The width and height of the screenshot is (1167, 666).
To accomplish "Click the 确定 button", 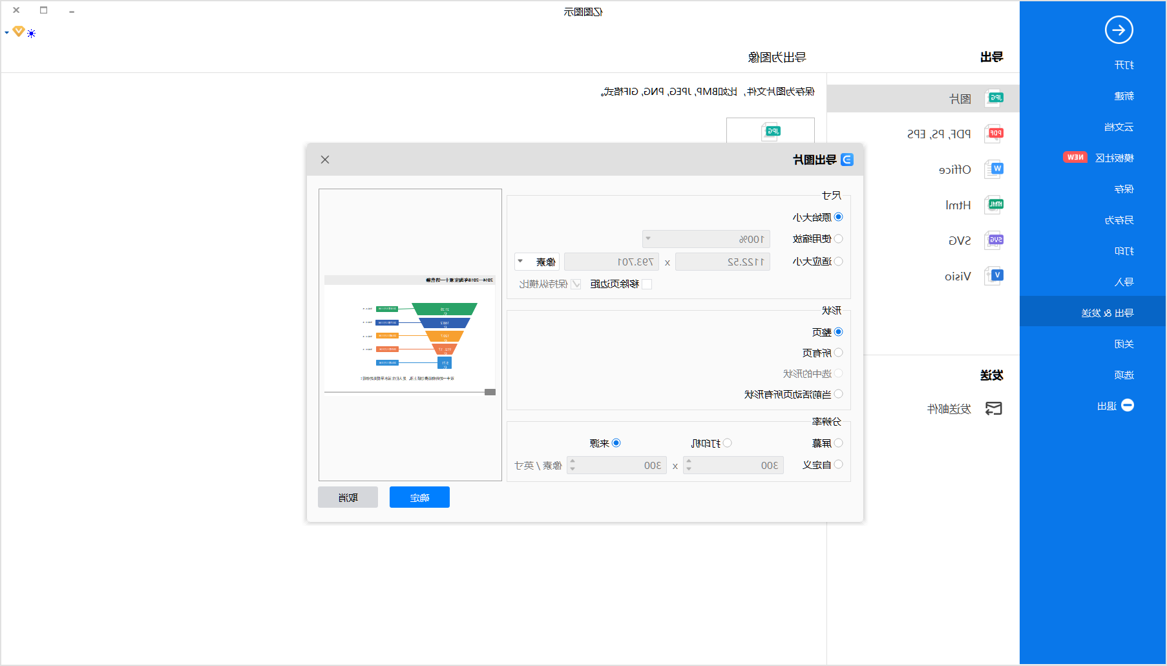I will coord(419,497).
